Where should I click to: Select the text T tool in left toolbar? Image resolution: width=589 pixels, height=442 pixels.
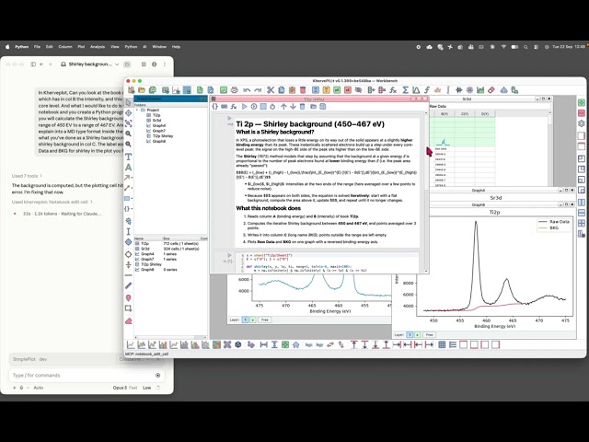(x=129, y=157)
